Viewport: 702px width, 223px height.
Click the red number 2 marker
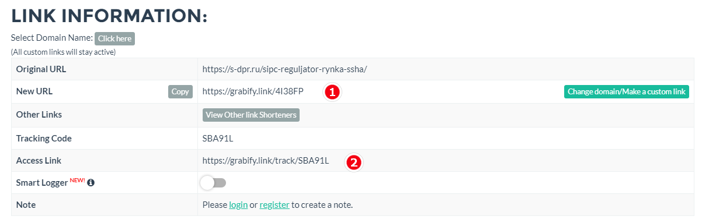(x=353, y=162)
